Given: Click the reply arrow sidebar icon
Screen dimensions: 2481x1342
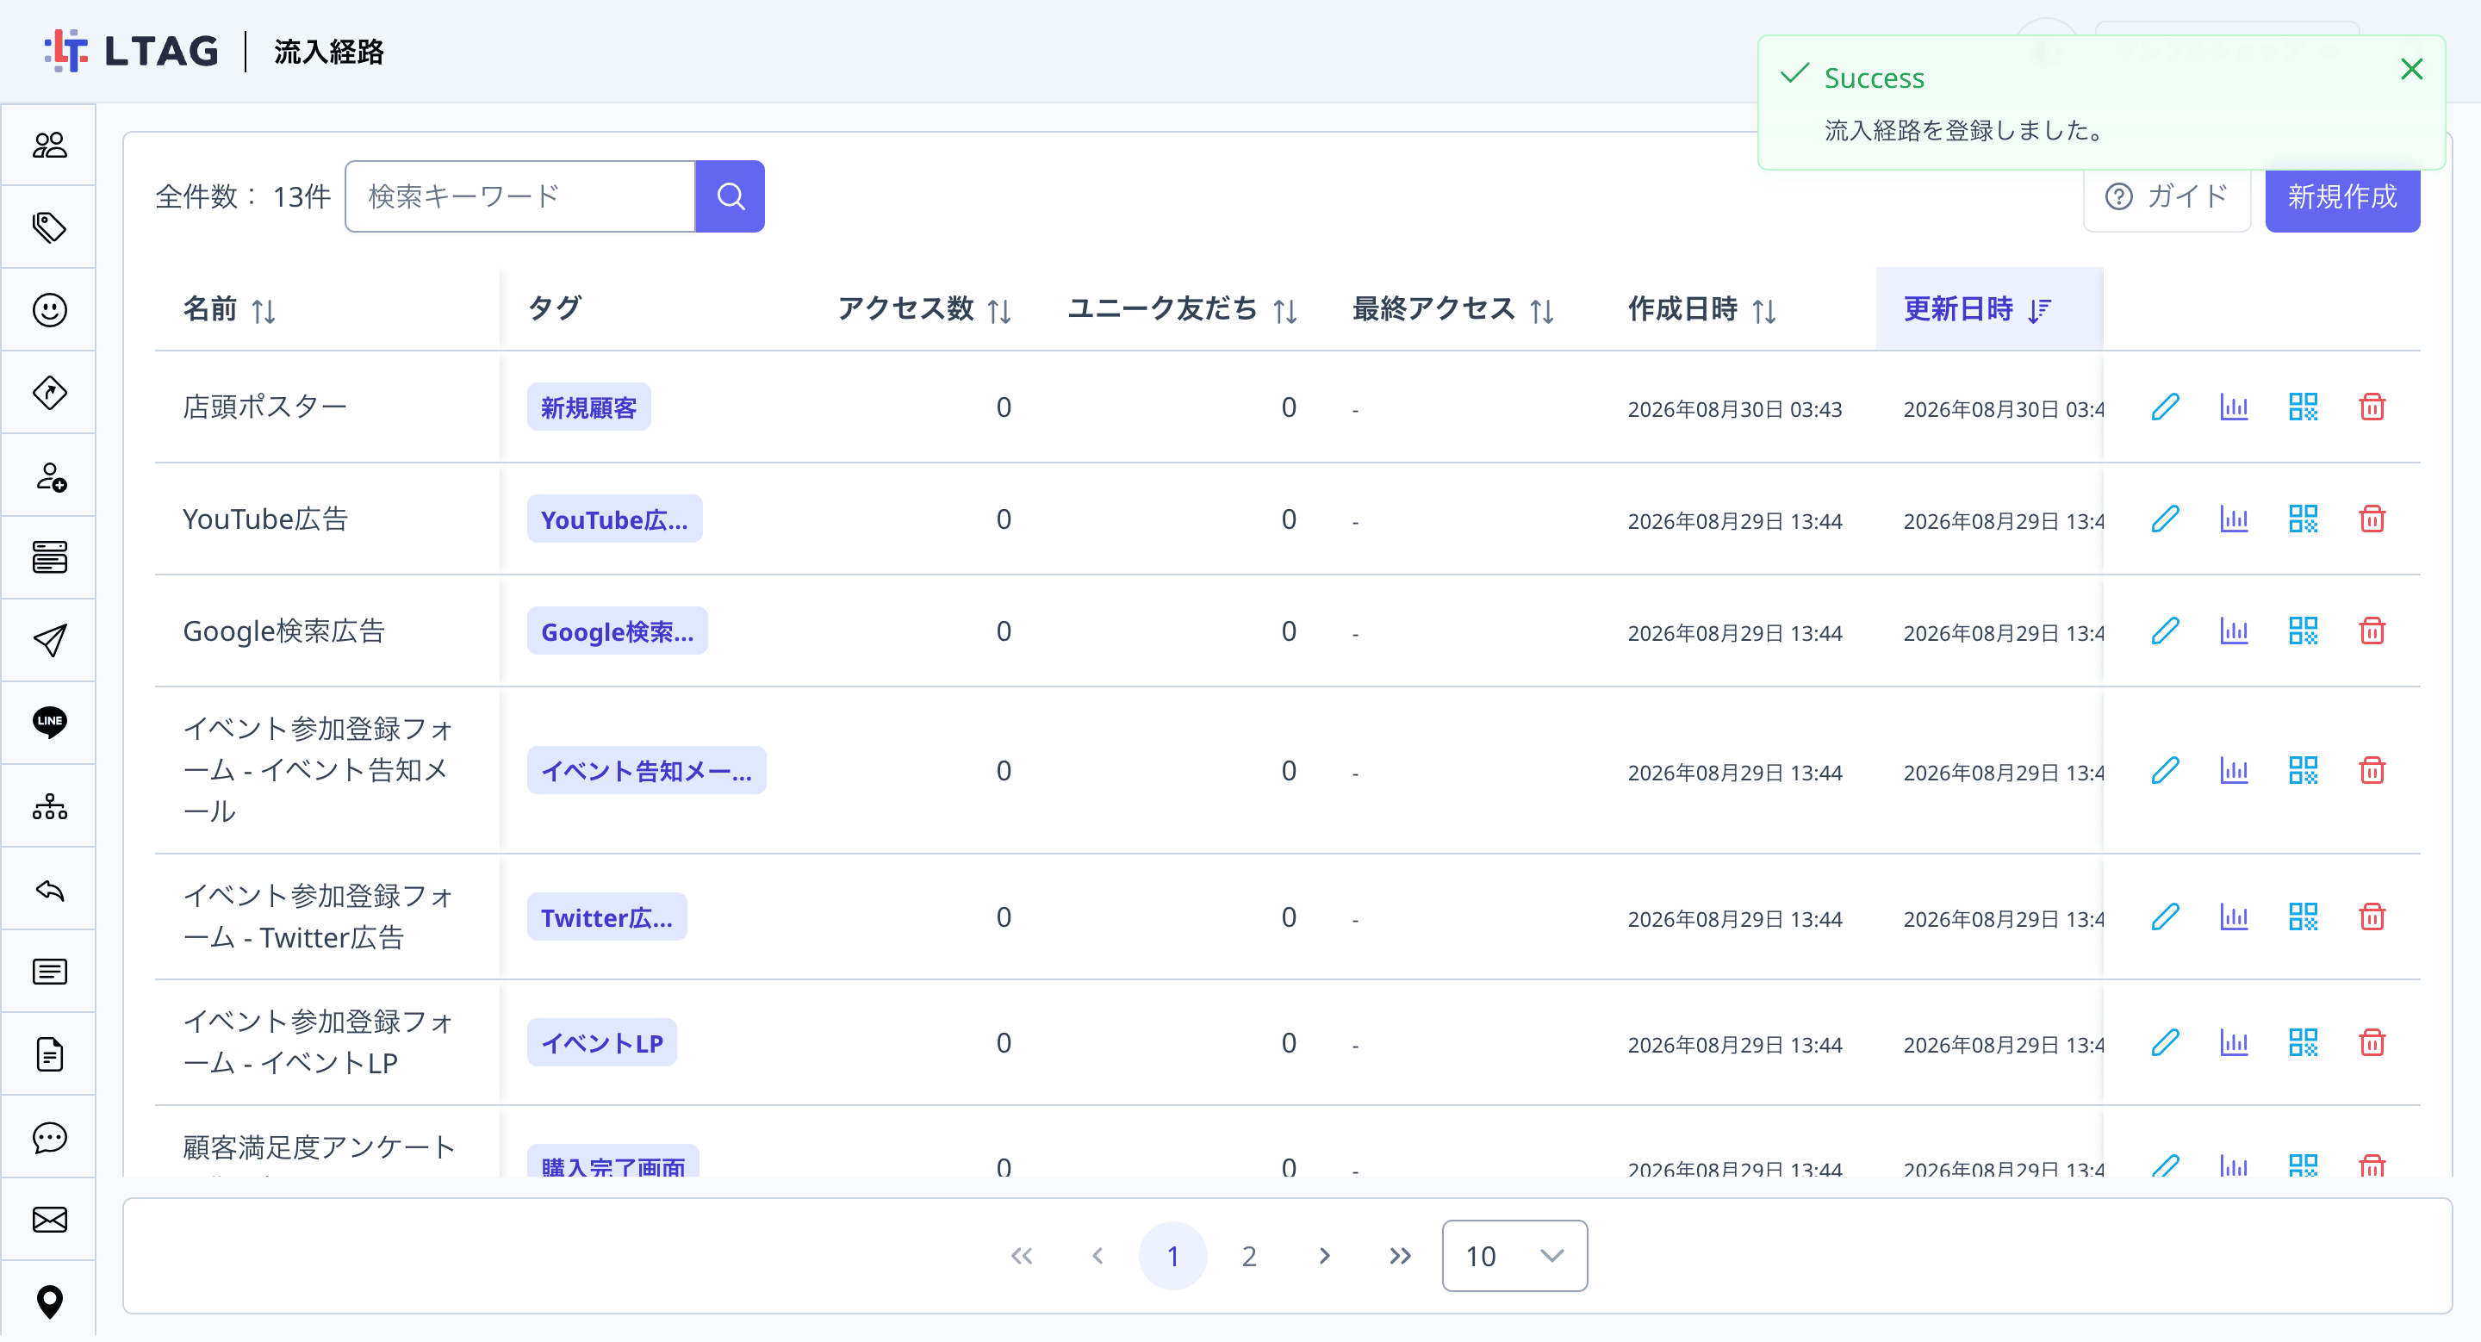Looking at the screenshot, I should (49, 890).
